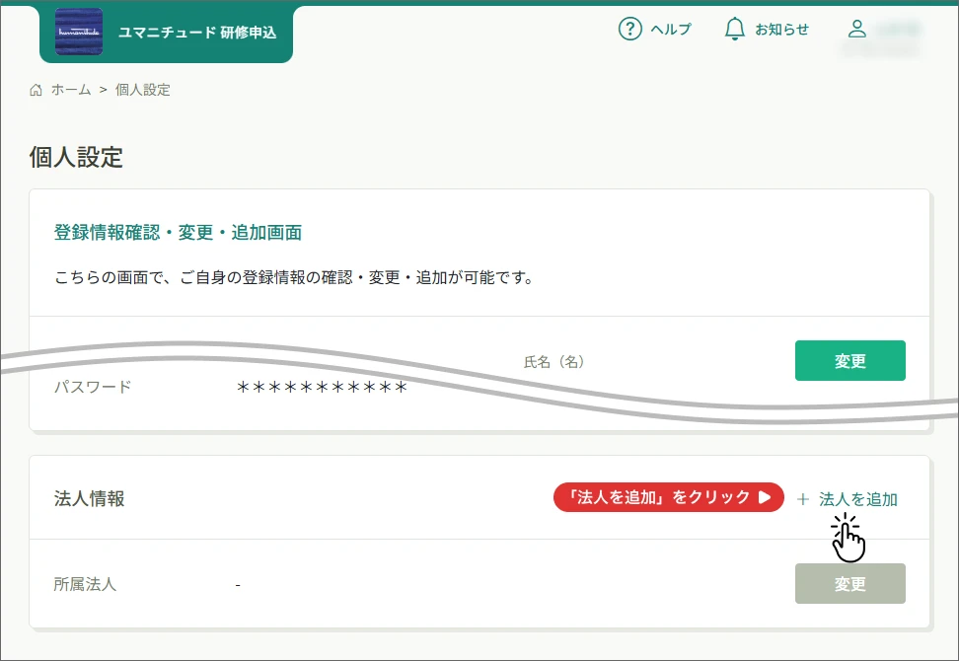Click the play arrow in red callout
Viewport: 959px width, 661px height.
(765, 498)
